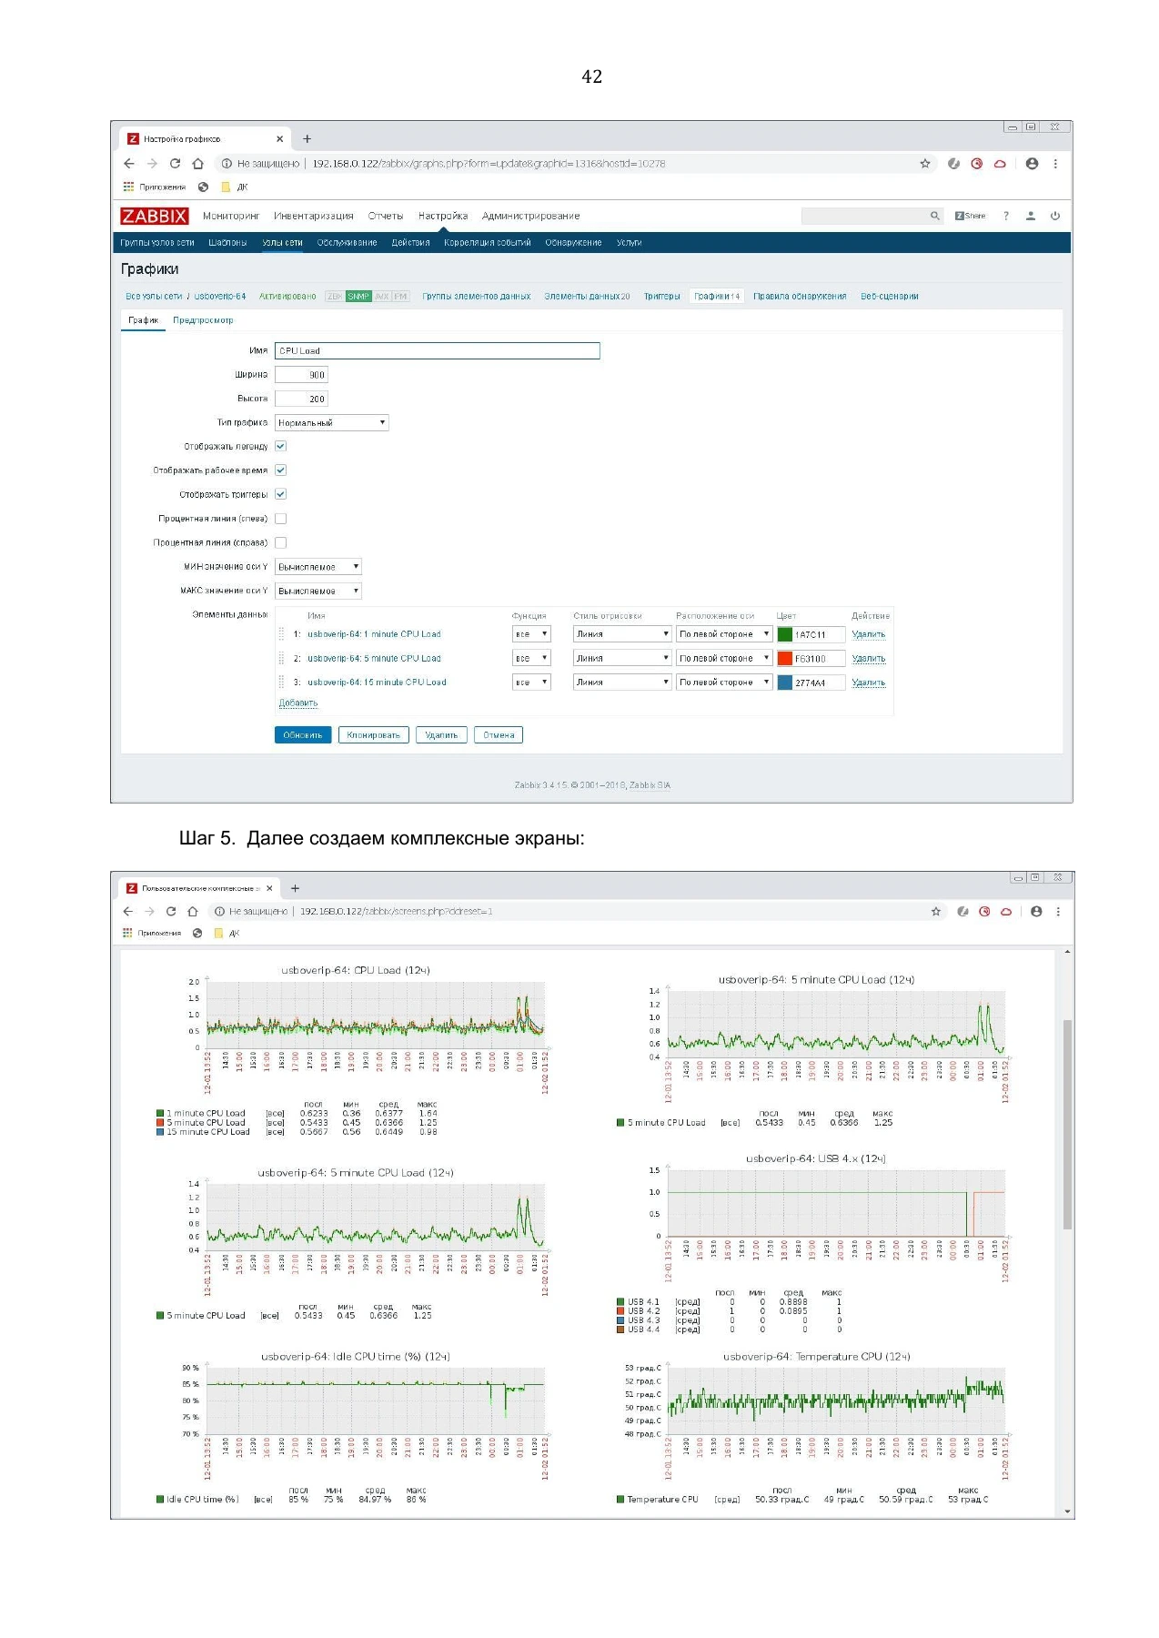Viewport: 1159px width, 1638px height.
Task: Enable the Процентная линия (справа) checkbox
Action: point(281,542)
